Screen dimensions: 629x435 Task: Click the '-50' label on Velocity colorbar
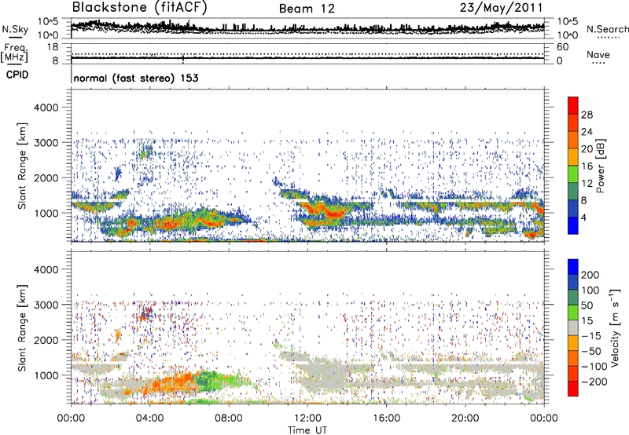pyautogui.click(x=591, y=351)
